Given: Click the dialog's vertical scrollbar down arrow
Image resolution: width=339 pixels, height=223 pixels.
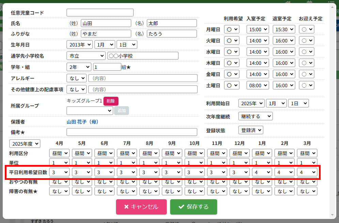Looking at the screenshot, I should coord(333,215).
